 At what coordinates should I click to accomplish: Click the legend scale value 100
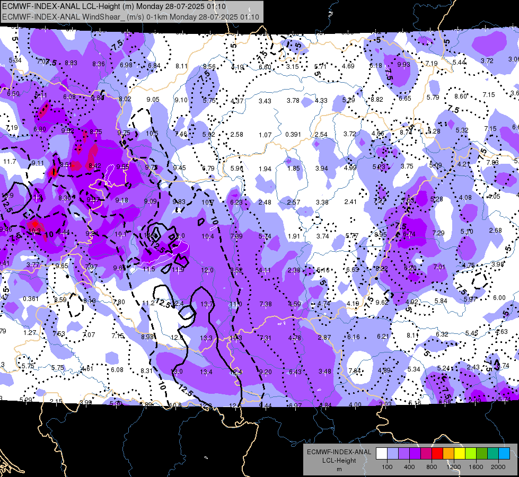point(387,467)
